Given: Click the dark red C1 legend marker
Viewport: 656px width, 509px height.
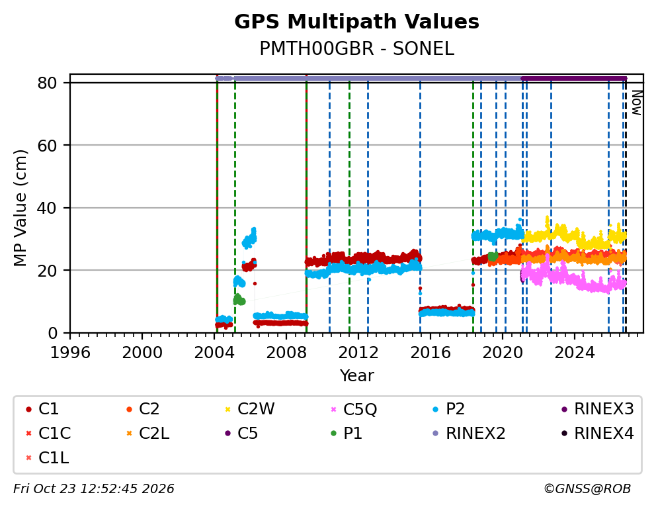Looking at the screenshot, I should tap(28, 409).
